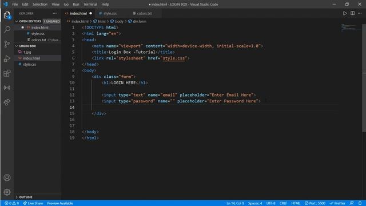Screen dimensions: 366x206
Task: Open the Help menu
Action: [105, 4]
